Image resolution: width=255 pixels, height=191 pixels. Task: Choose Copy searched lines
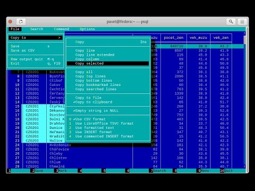pos(108,89)
